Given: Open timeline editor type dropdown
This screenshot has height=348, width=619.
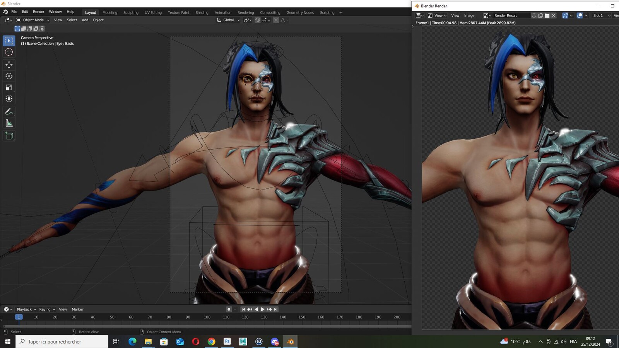Looking at the screenshot, I should pos(8,309).
